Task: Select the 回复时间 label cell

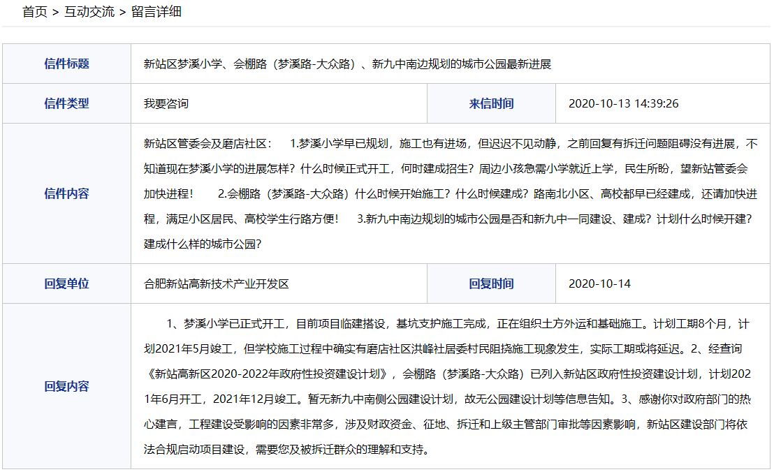Action: click(x=491, y=283)
